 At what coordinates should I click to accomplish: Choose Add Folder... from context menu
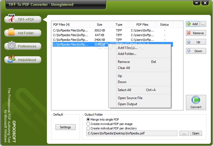pyautogui.click(x=140, y=54)
